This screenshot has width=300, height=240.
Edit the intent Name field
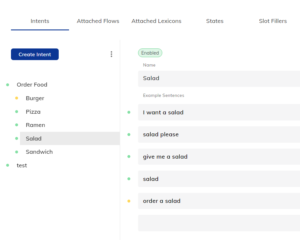(x=219, y=79)
